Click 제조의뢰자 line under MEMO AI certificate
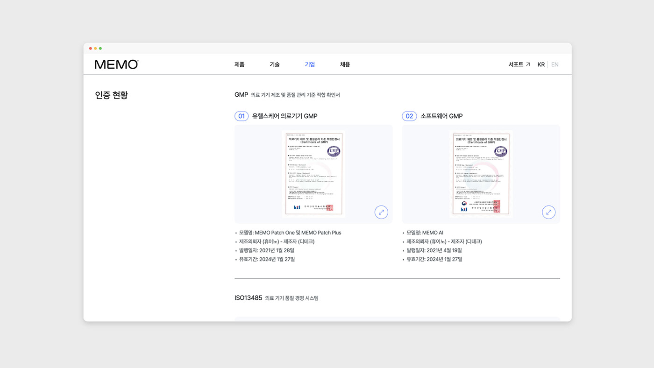The height and width of the screenshot is (368, 654). click(444, 241)
